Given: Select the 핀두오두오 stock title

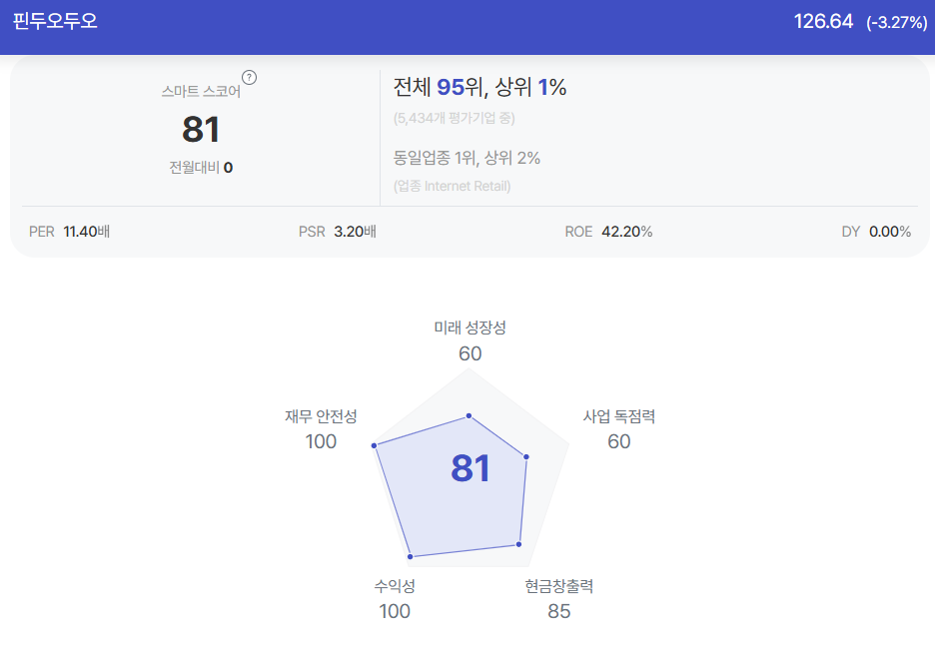Looking at the screenshot, I should 55,21.
